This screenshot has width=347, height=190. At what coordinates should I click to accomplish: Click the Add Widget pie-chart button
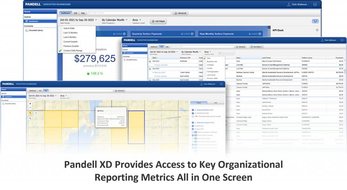click(x=159, y=21)
